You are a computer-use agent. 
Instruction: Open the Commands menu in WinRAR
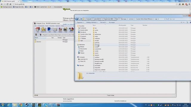click(x=41, y=26)
